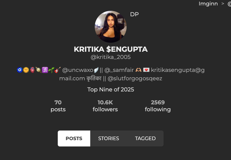Click the love letter envelope emoji
The image size is (231, 160).
[x=146, y=70]
